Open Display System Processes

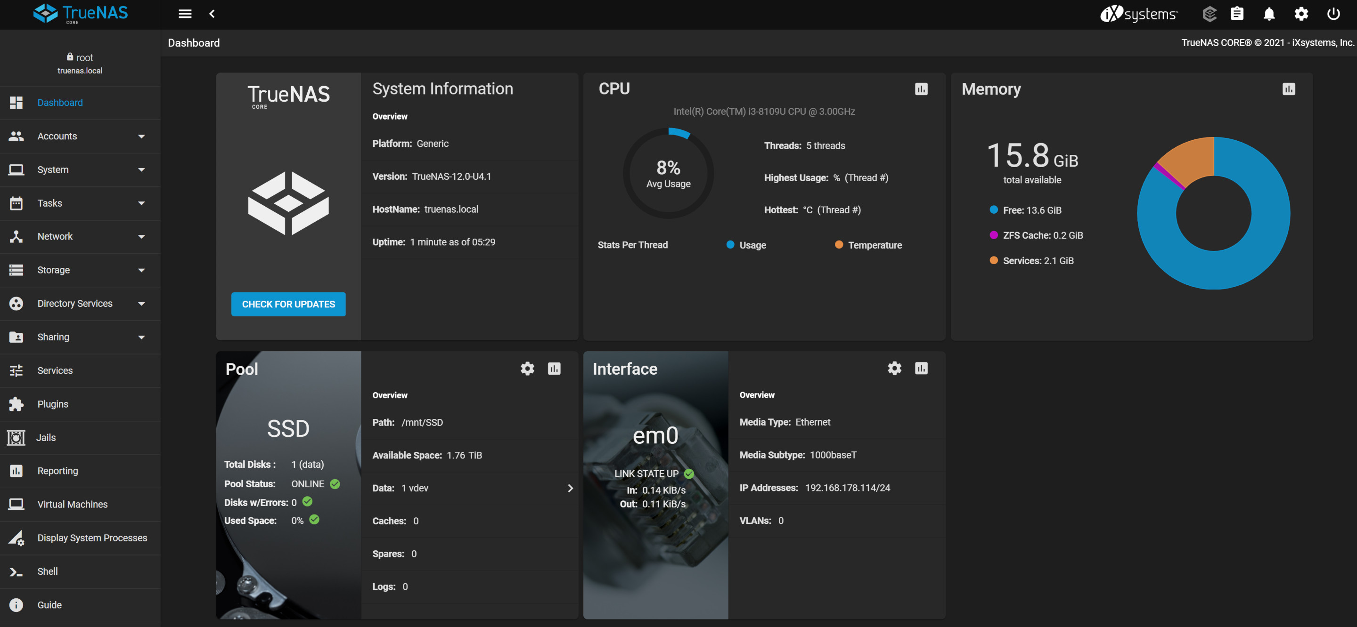click(x=80, y=538)
